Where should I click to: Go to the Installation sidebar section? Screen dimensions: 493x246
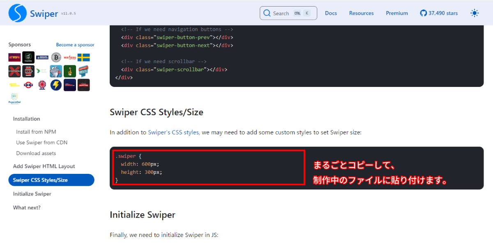[26, 119]
